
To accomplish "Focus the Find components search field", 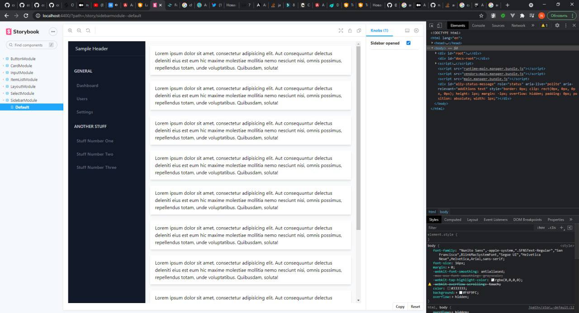I will pos(32,45).
